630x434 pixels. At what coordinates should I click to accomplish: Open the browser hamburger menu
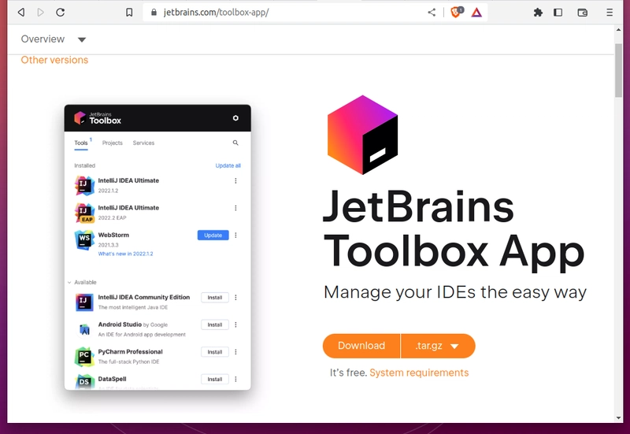tap(610, 13)
